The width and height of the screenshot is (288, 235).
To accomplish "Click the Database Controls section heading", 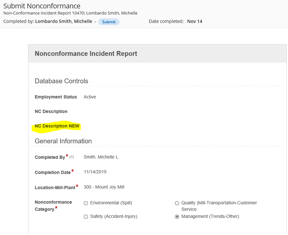I will click(x=61, y=81).
